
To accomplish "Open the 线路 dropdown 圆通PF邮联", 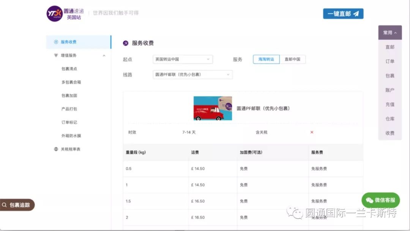I will click(x=192, y=75).
